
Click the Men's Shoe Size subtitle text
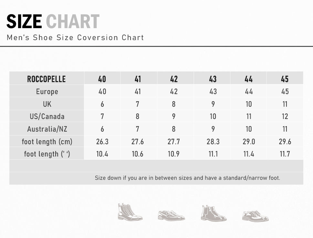point(75,38)
